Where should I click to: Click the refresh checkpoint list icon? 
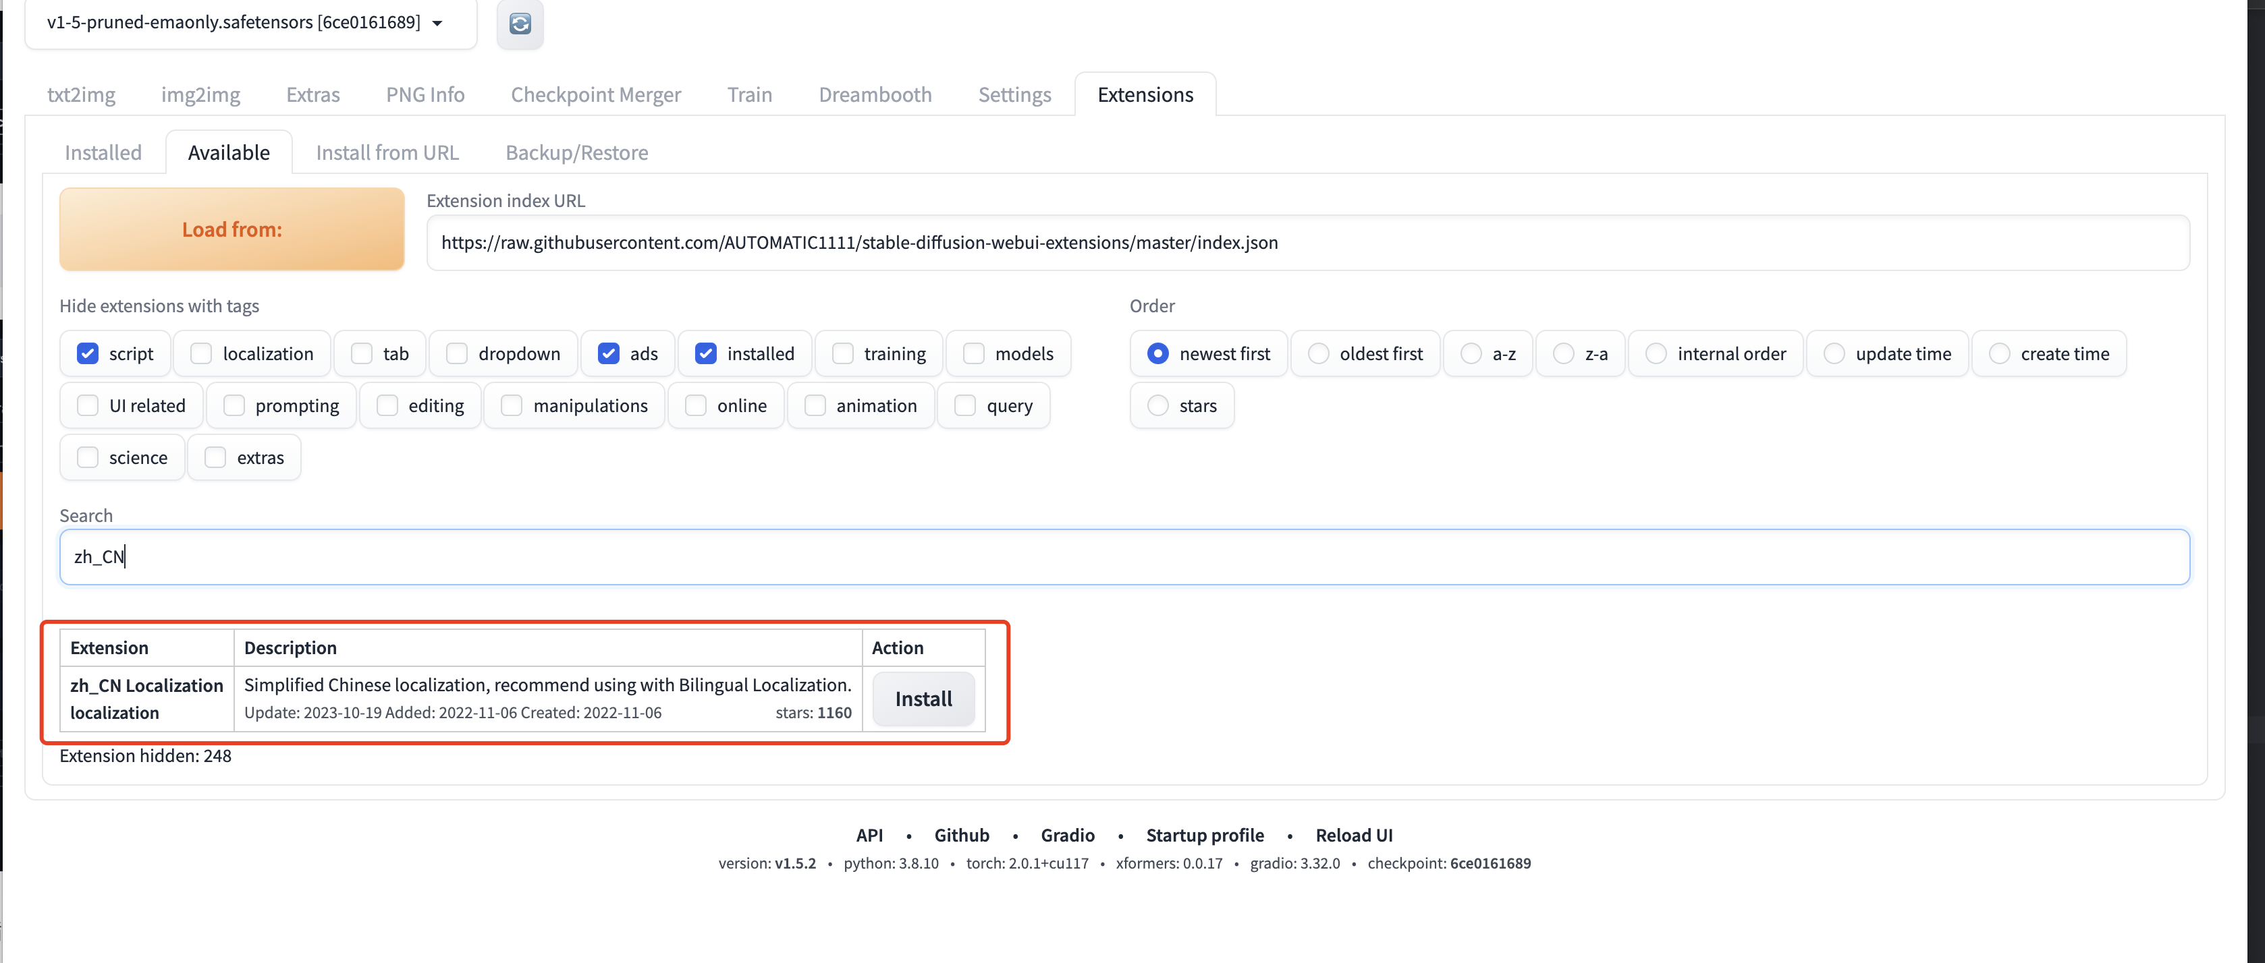pos(520,24)
